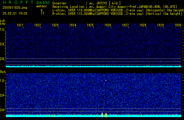Click the '2ch 0.3.0' version label

click(x=43, y=3)
